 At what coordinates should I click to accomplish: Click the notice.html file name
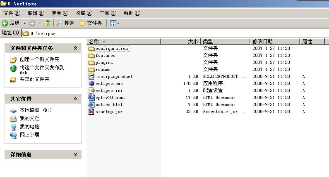click(x=109, y=104)
